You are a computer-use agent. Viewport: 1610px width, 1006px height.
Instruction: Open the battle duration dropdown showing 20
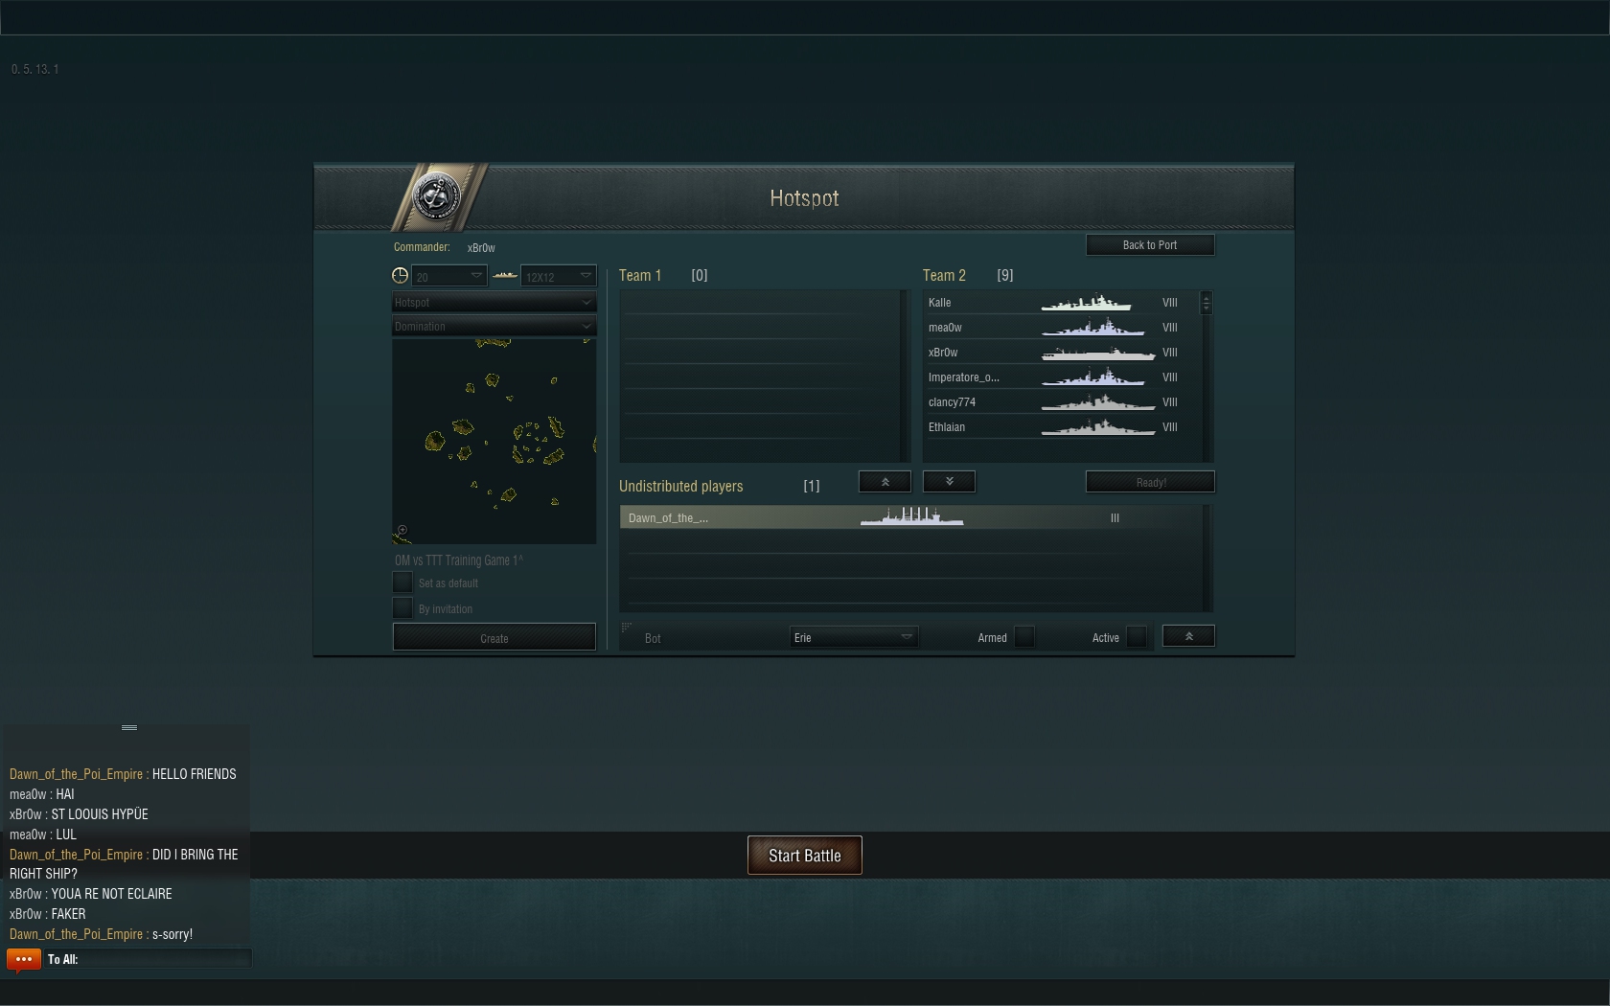tap(448, 276)
